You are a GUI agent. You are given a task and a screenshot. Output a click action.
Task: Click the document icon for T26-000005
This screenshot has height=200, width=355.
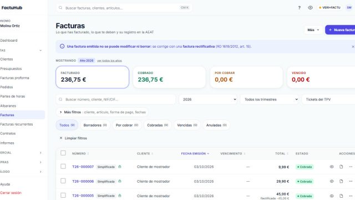tap(341, 196)
